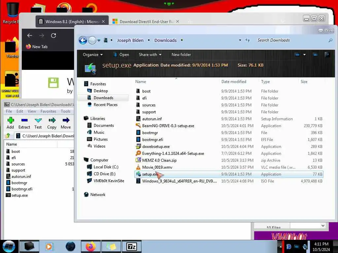338x253 pixels.
Task: Select Desktop under Favorites
Action: click(100, 91)
